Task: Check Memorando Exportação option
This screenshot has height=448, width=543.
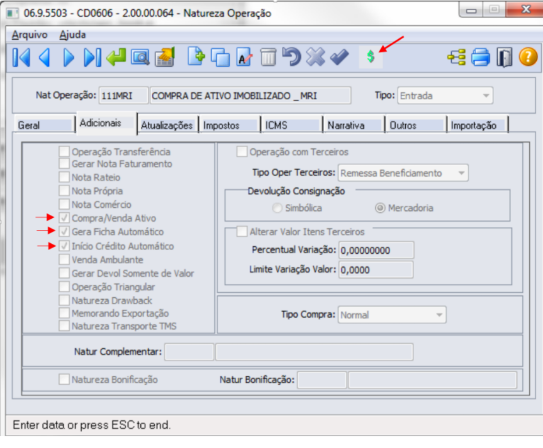Action: tap(64, 313)
